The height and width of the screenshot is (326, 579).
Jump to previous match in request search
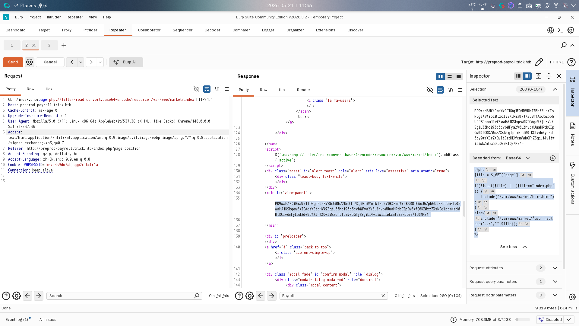click(27, 296)
